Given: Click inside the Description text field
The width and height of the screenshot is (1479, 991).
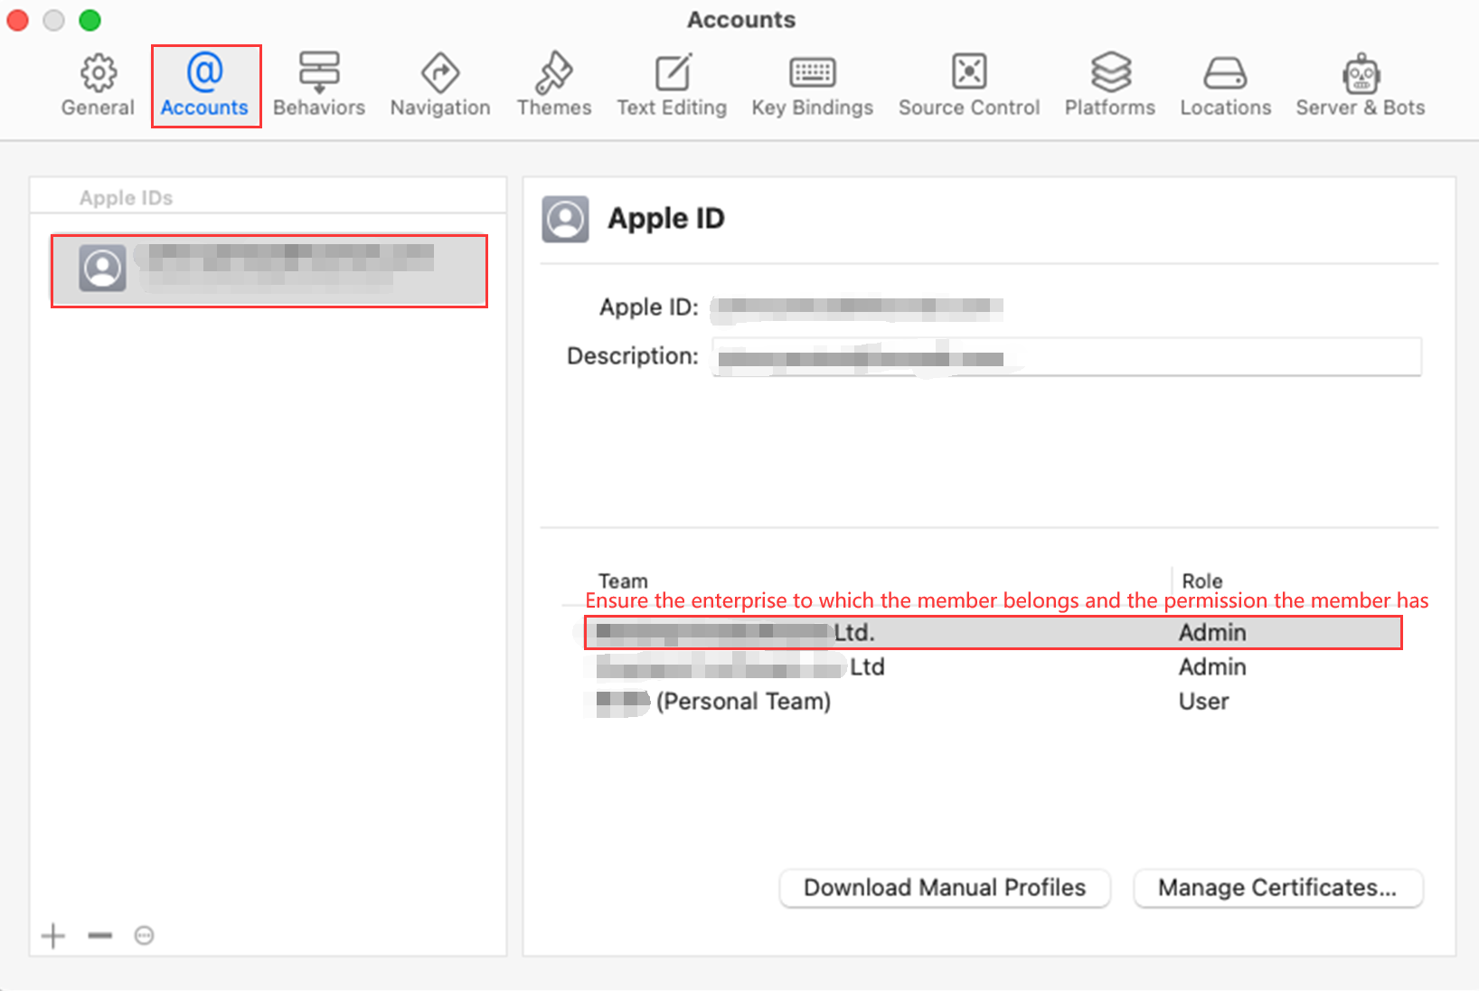Looking at the screenshot, I should (1067, 356).
